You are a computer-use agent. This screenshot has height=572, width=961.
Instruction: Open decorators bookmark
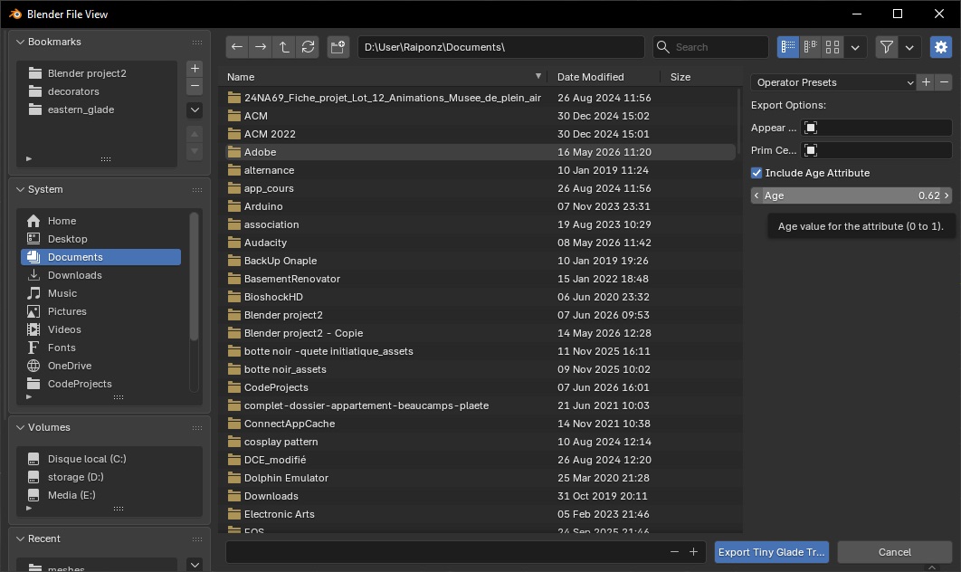click(x=98, y=91)
